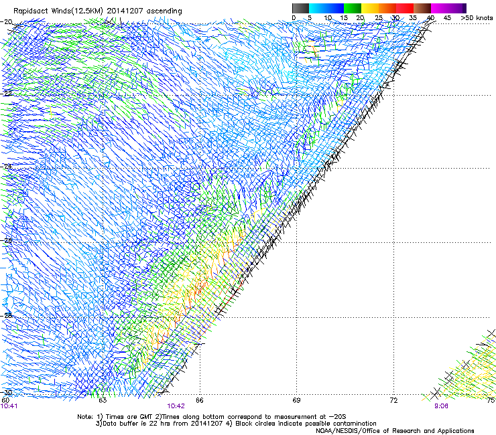The height and width of the screenshot is (435, 496).
Task: Click legend scale value "0"
Action: (294, 18)
